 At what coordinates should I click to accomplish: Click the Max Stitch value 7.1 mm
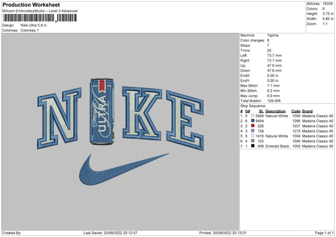pos(273,86)
